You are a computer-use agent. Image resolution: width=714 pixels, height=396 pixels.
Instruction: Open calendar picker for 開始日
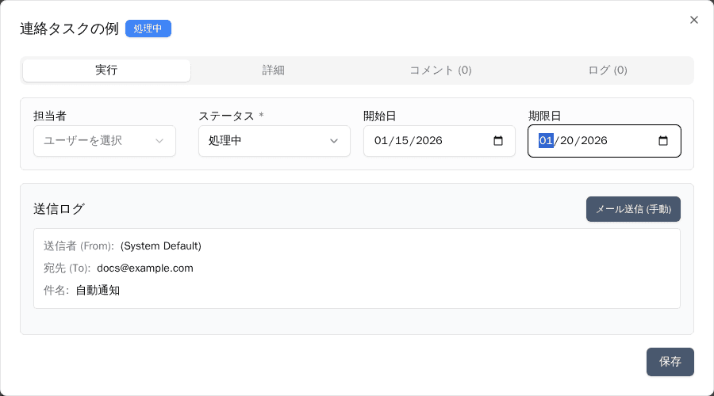498,141
